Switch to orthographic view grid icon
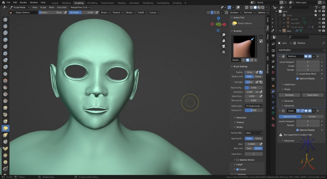 pos(224,52)
